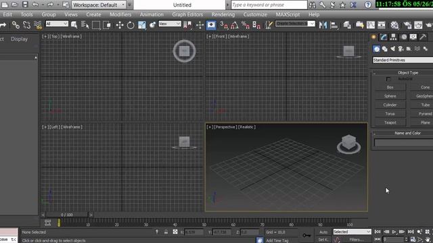Choose Rectangular Selection Region tool
The height and width of the screenshot is (243, 433).
[x=96, y=25]
